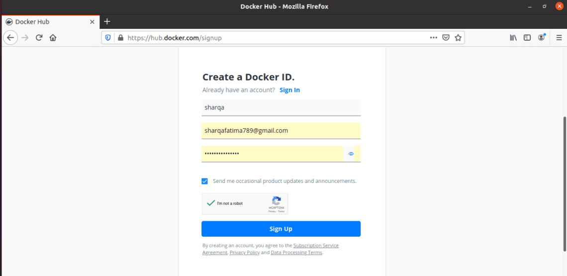This screenshot has height=276, width=567.
Task: Uncheck the product updates checkbox
Action: coord(205,181)
